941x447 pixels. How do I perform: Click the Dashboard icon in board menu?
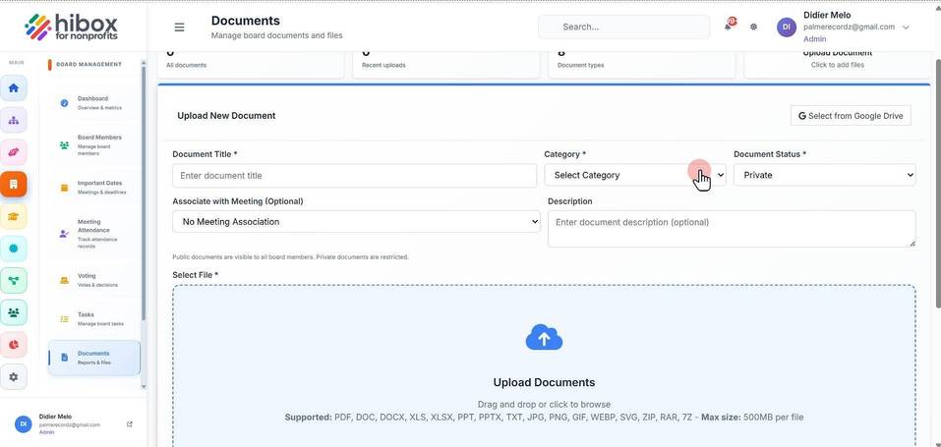64,103
